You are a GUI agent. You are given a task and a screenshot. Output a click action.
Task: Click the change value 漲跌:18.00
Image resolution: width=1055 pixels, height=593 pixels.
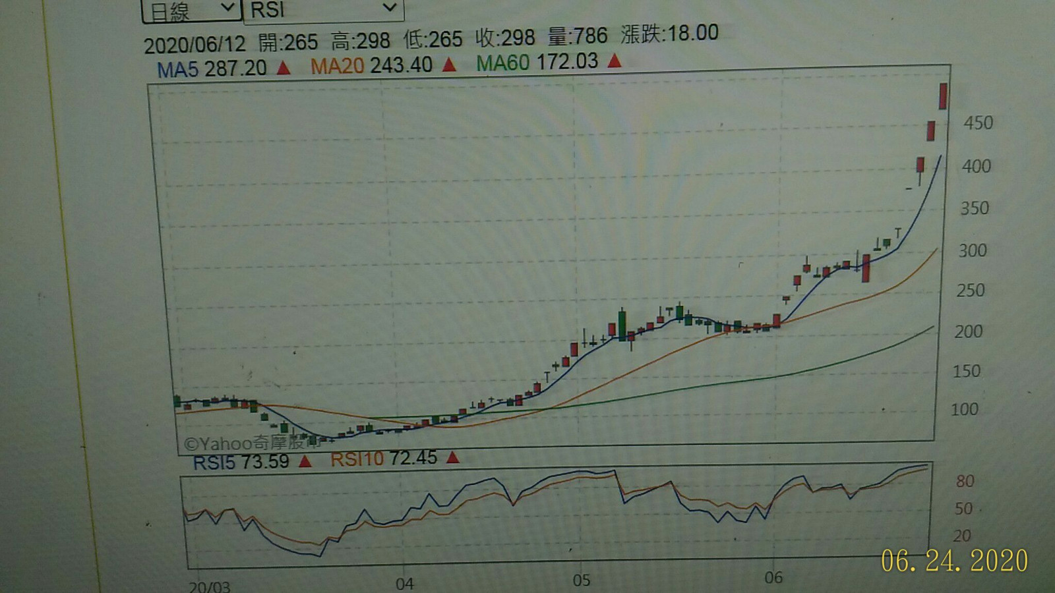click(669, 34)
